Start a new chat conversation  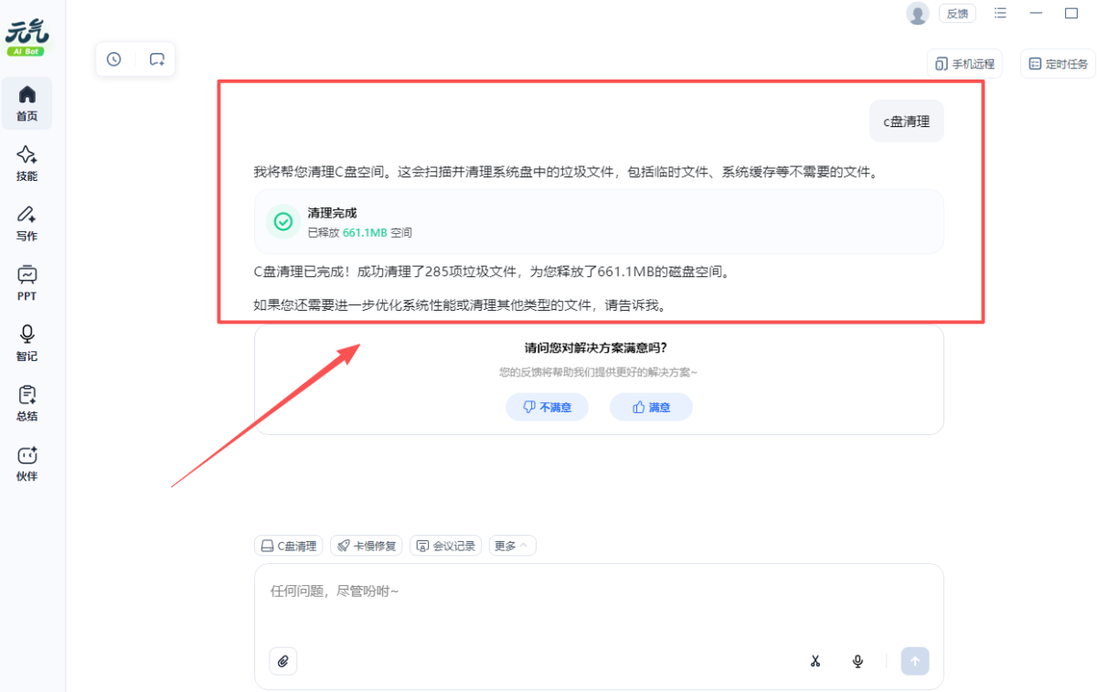coord(157,59)
